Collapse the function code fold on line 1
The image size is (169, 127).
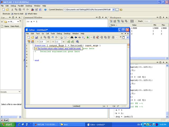pyautogui.click(x=34, y=46)
